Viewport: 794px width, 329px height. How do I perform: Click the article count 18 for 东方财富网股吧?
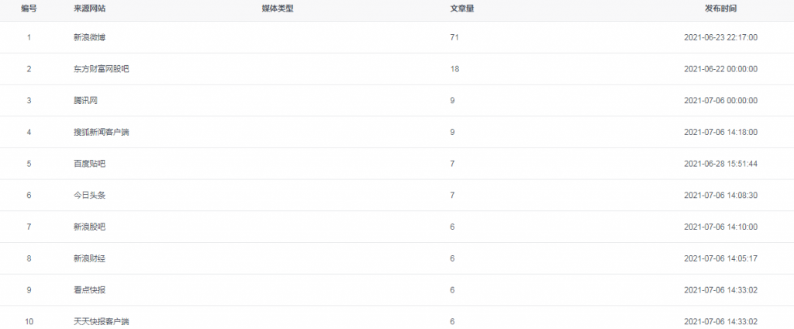tap(454, 69)
